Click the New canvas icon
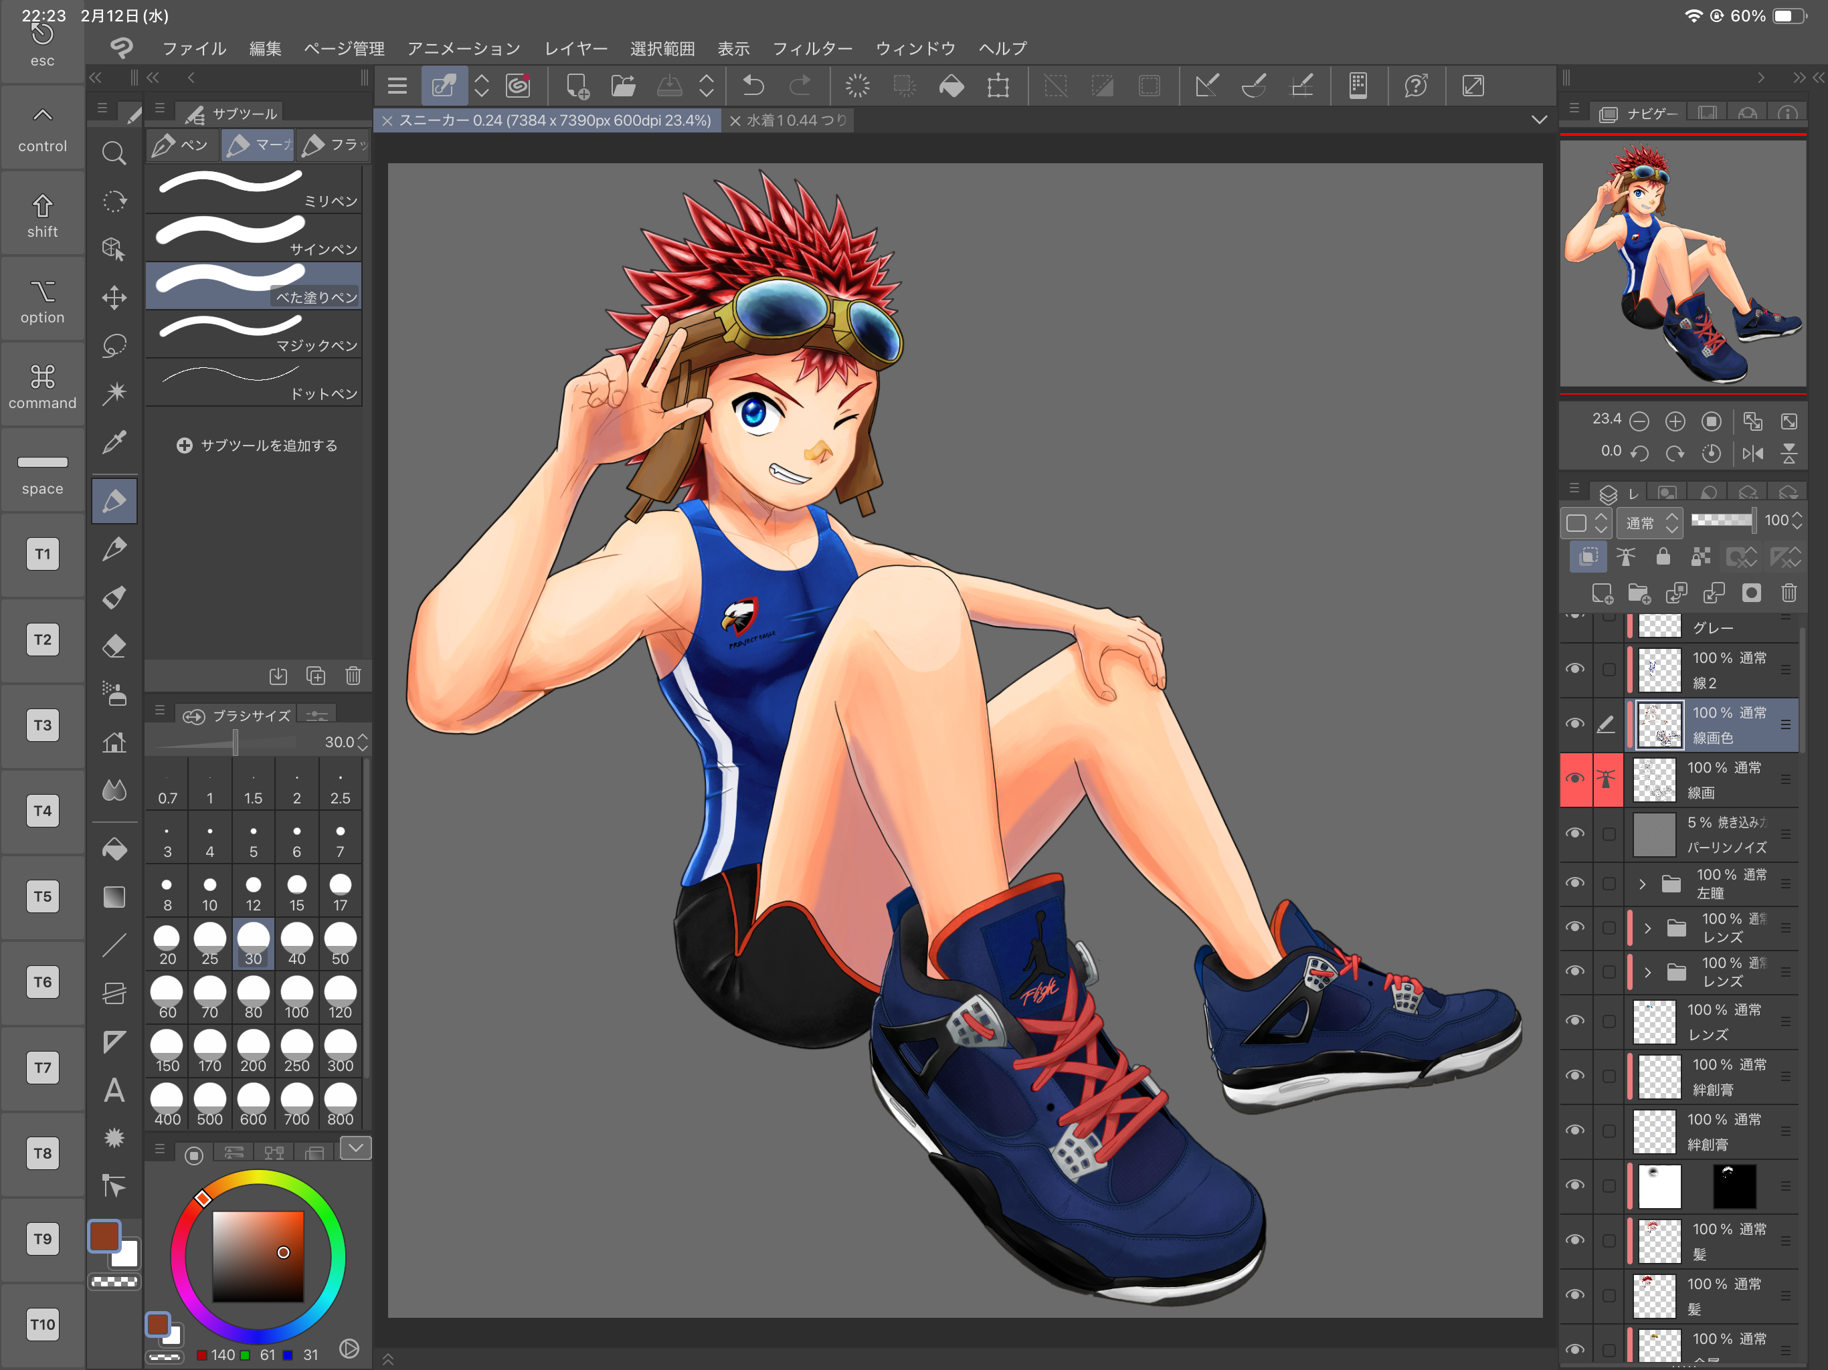 (x=577, y=86)
